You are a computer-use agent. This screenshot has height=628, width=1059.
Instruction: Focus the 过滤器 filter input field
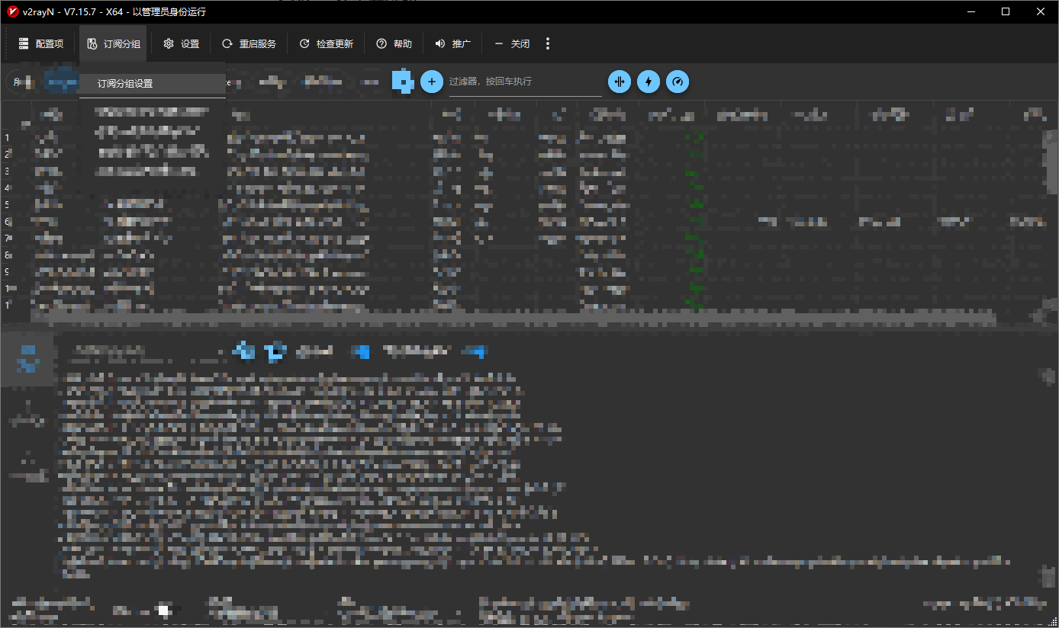[525, 82]
